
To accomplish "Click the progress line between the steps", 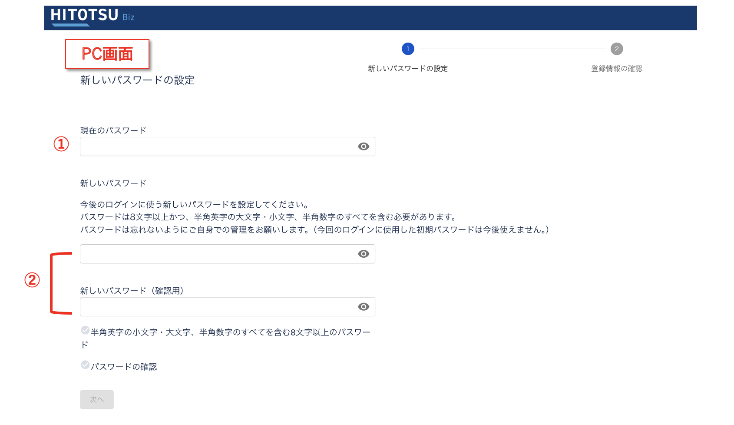I will click(512, 49).
